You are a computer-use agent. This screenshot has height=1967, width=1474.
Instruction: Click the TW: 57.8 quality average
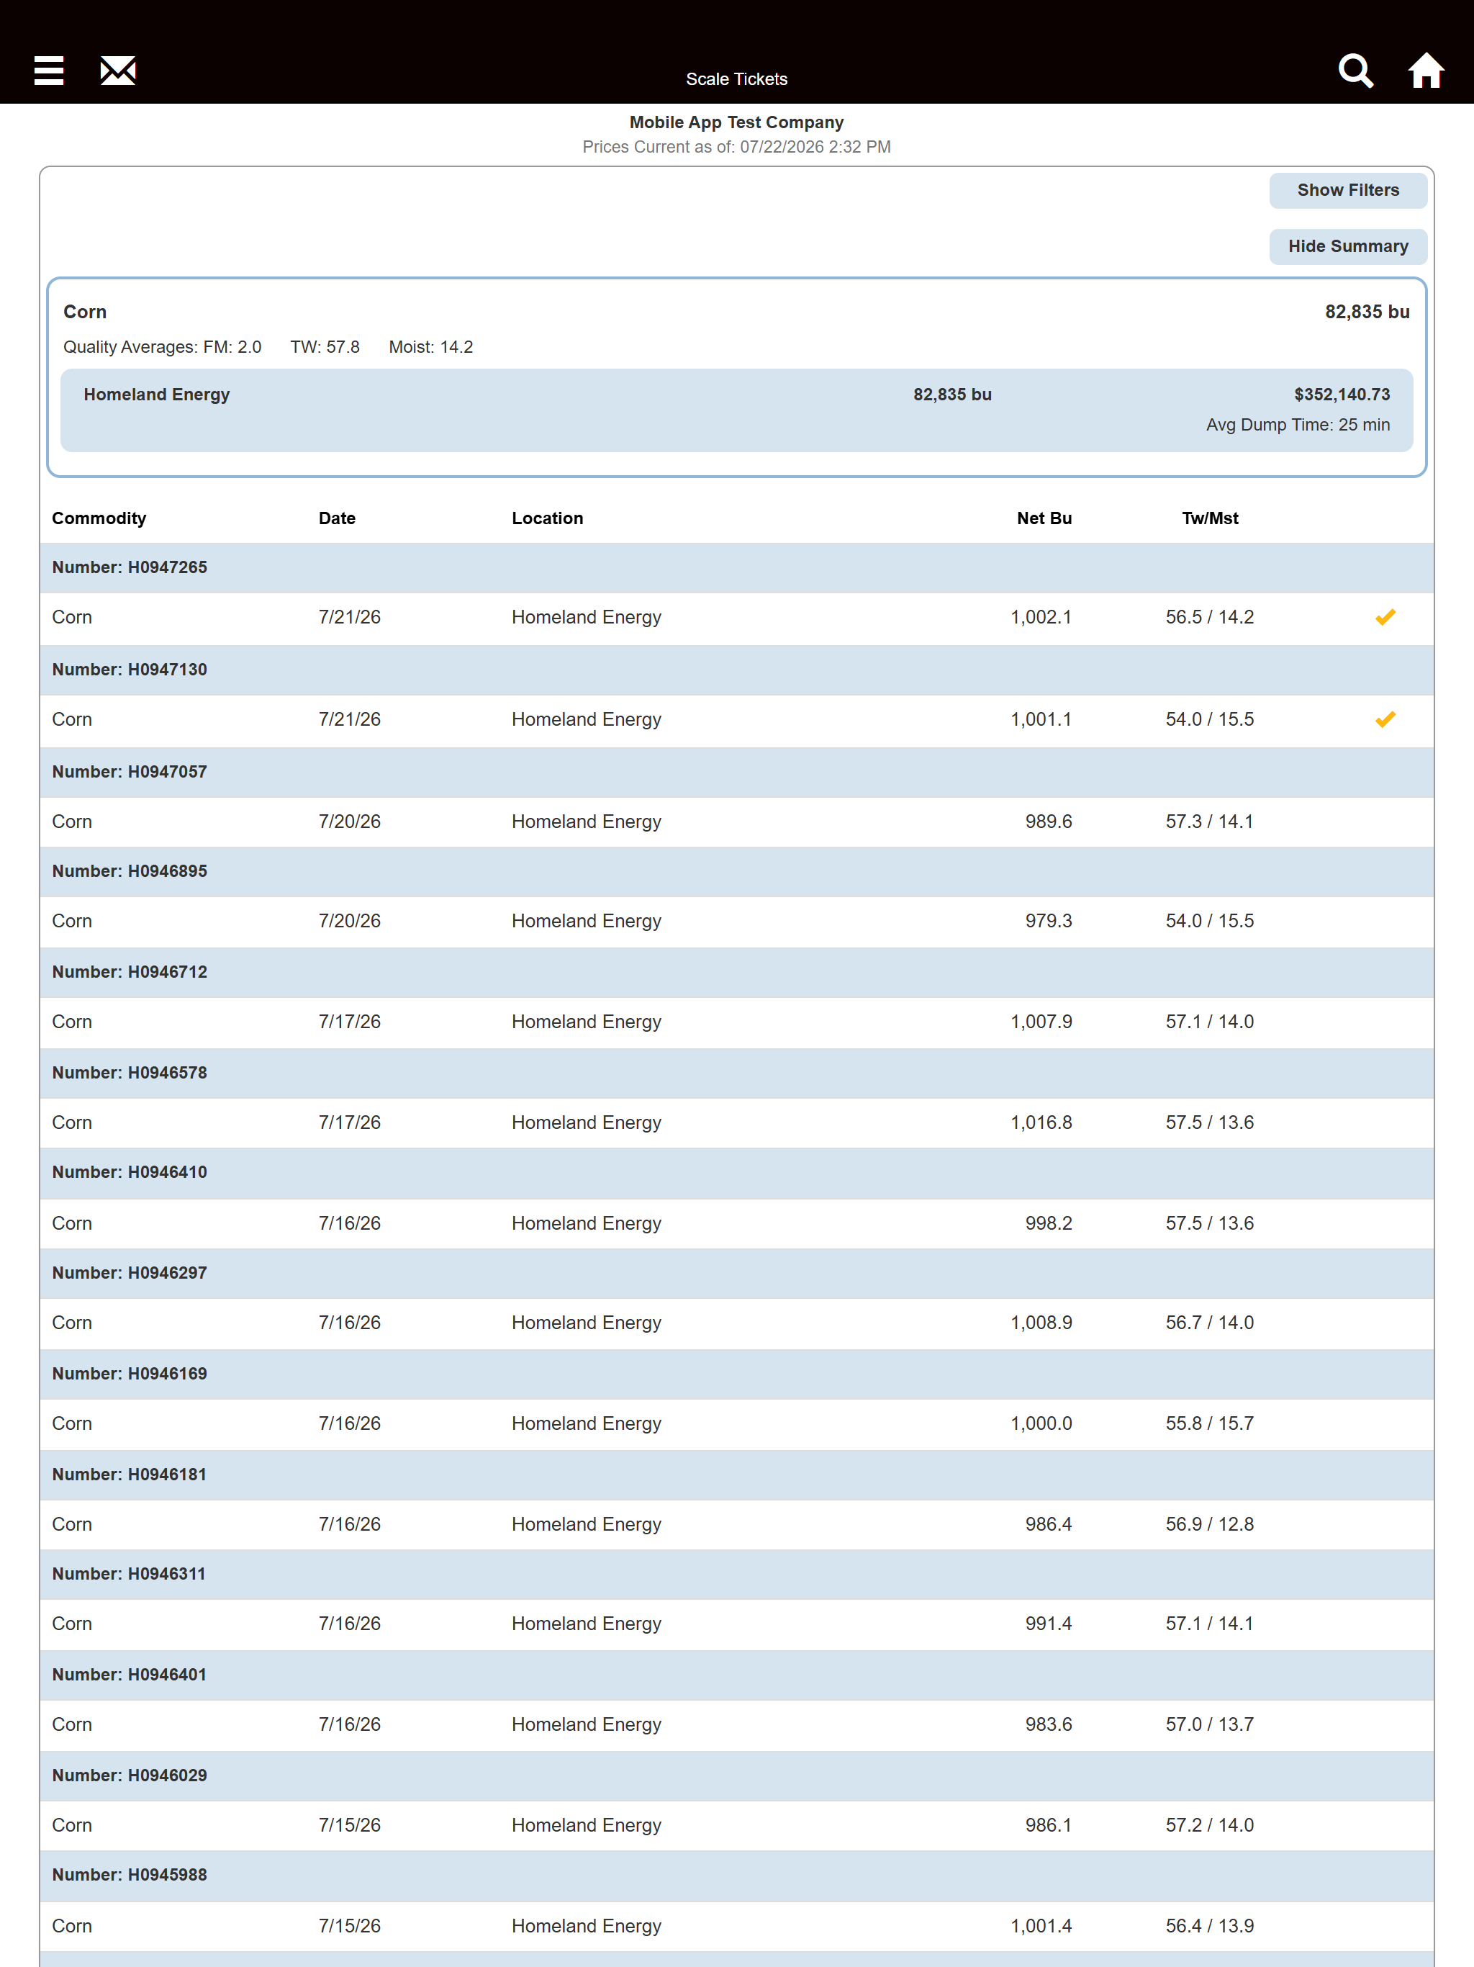tap(325, 347)
